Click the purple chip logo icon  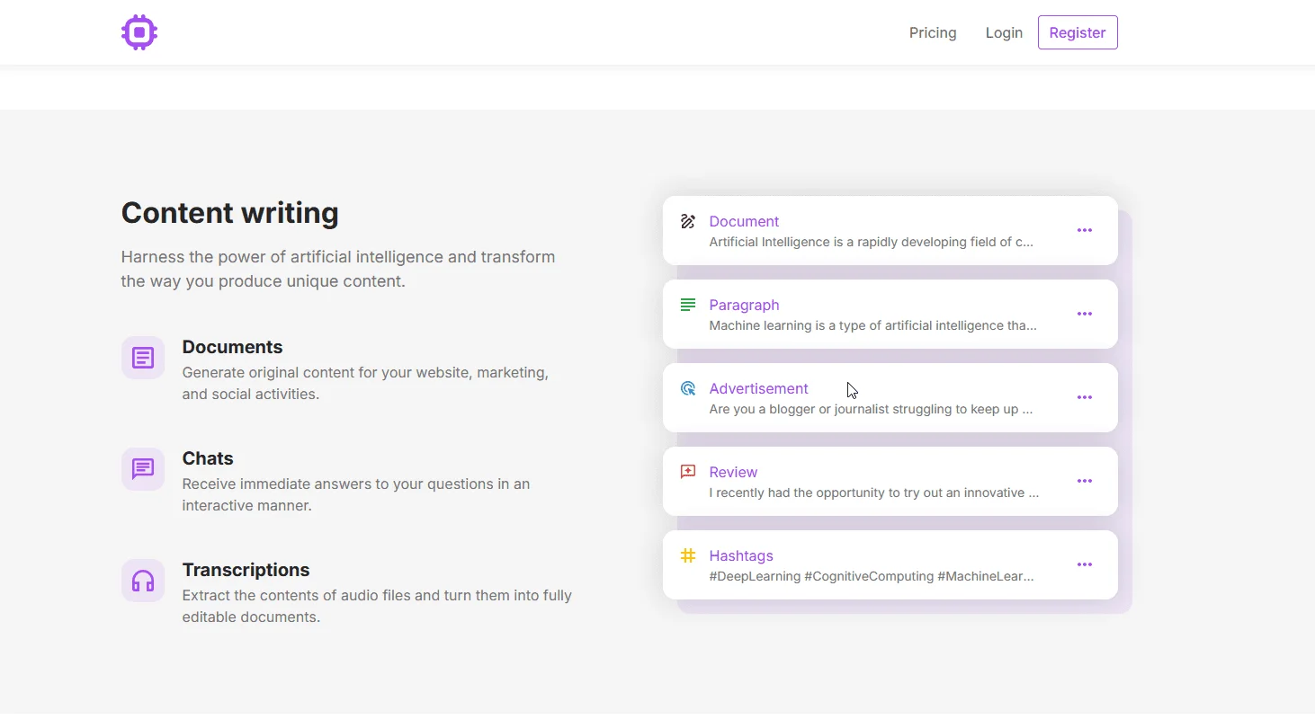pos(139,32)
